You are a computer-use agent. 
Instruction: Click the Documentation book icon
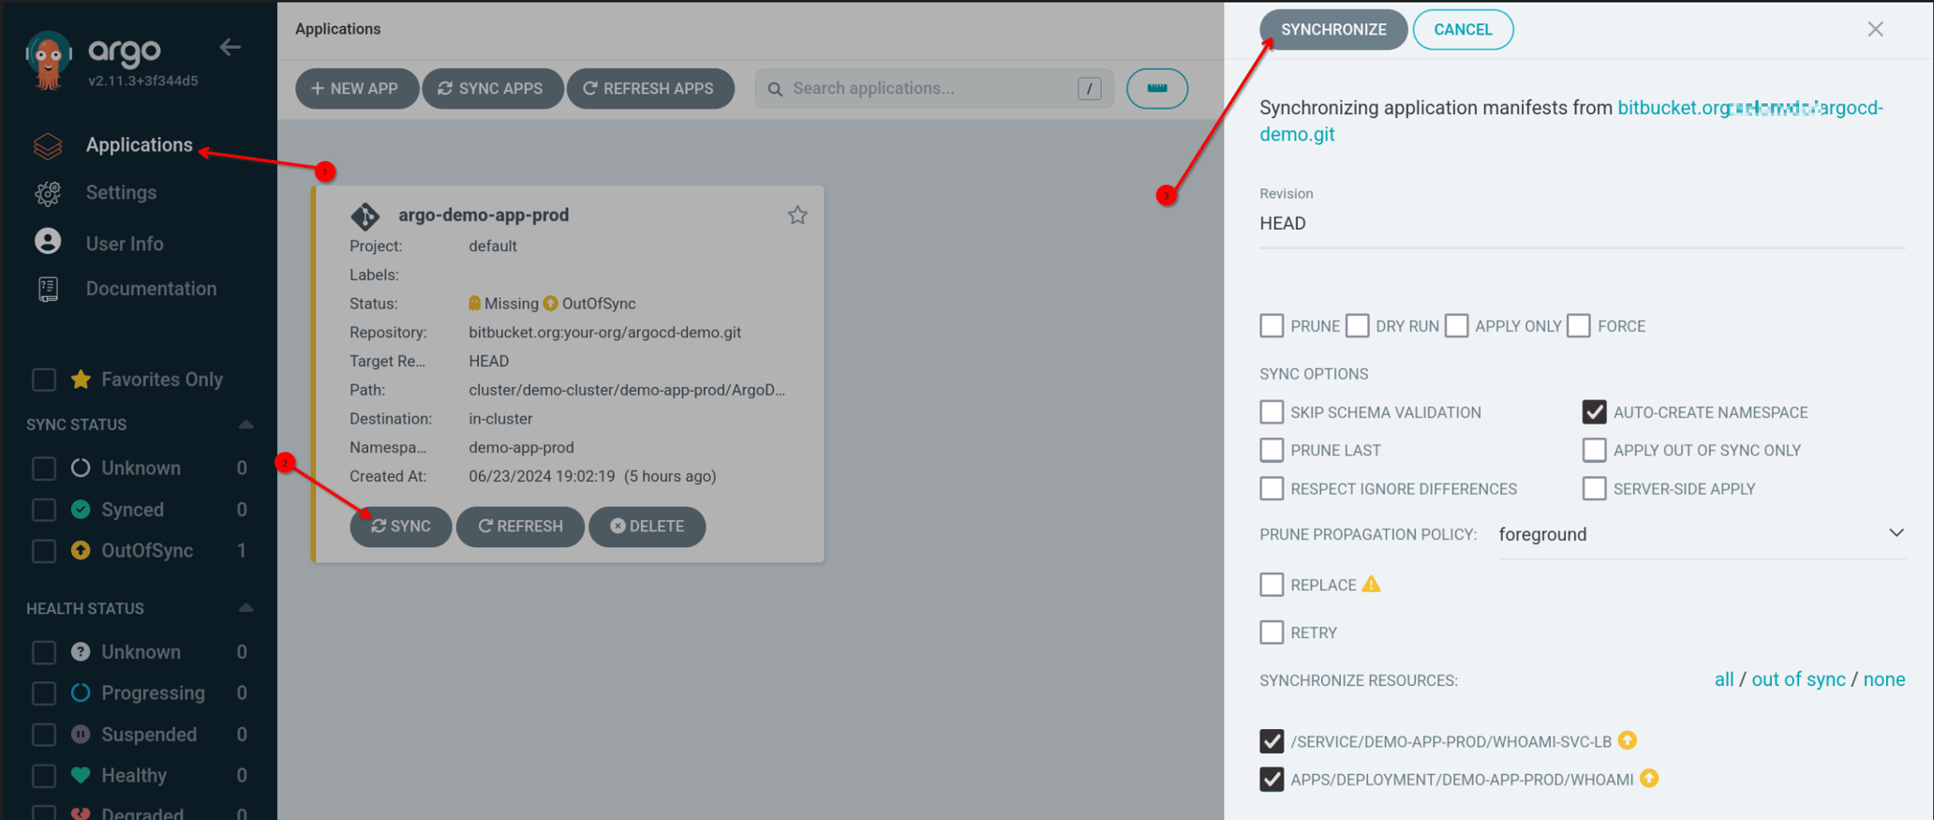pyautogui.click(x=48, y=289)
